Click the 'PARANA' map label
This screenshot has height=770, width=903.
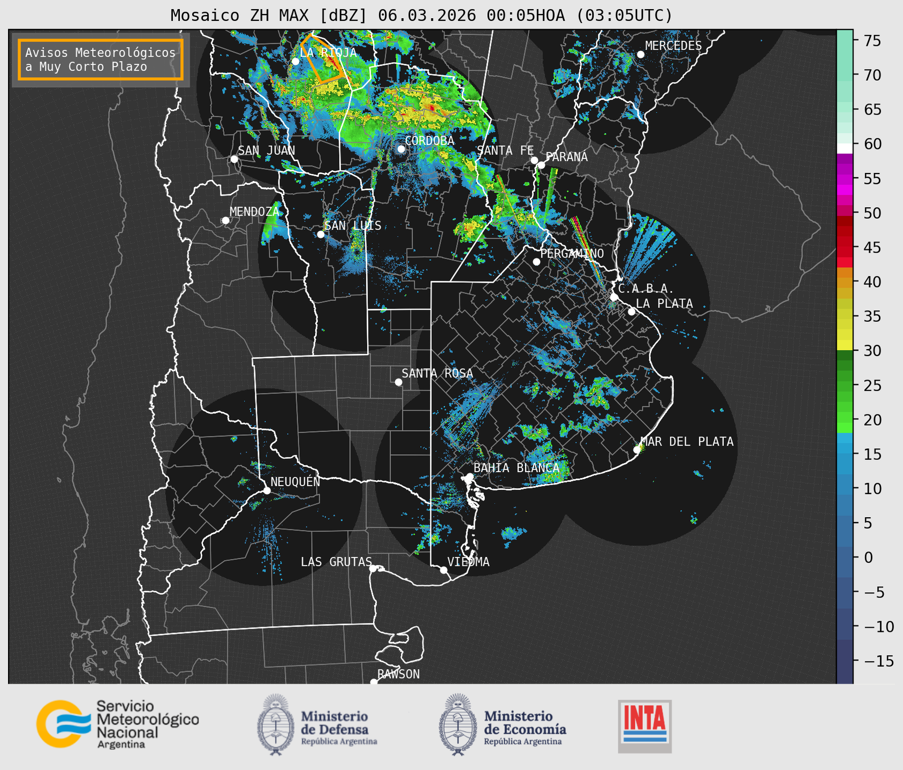coord(566,157)
